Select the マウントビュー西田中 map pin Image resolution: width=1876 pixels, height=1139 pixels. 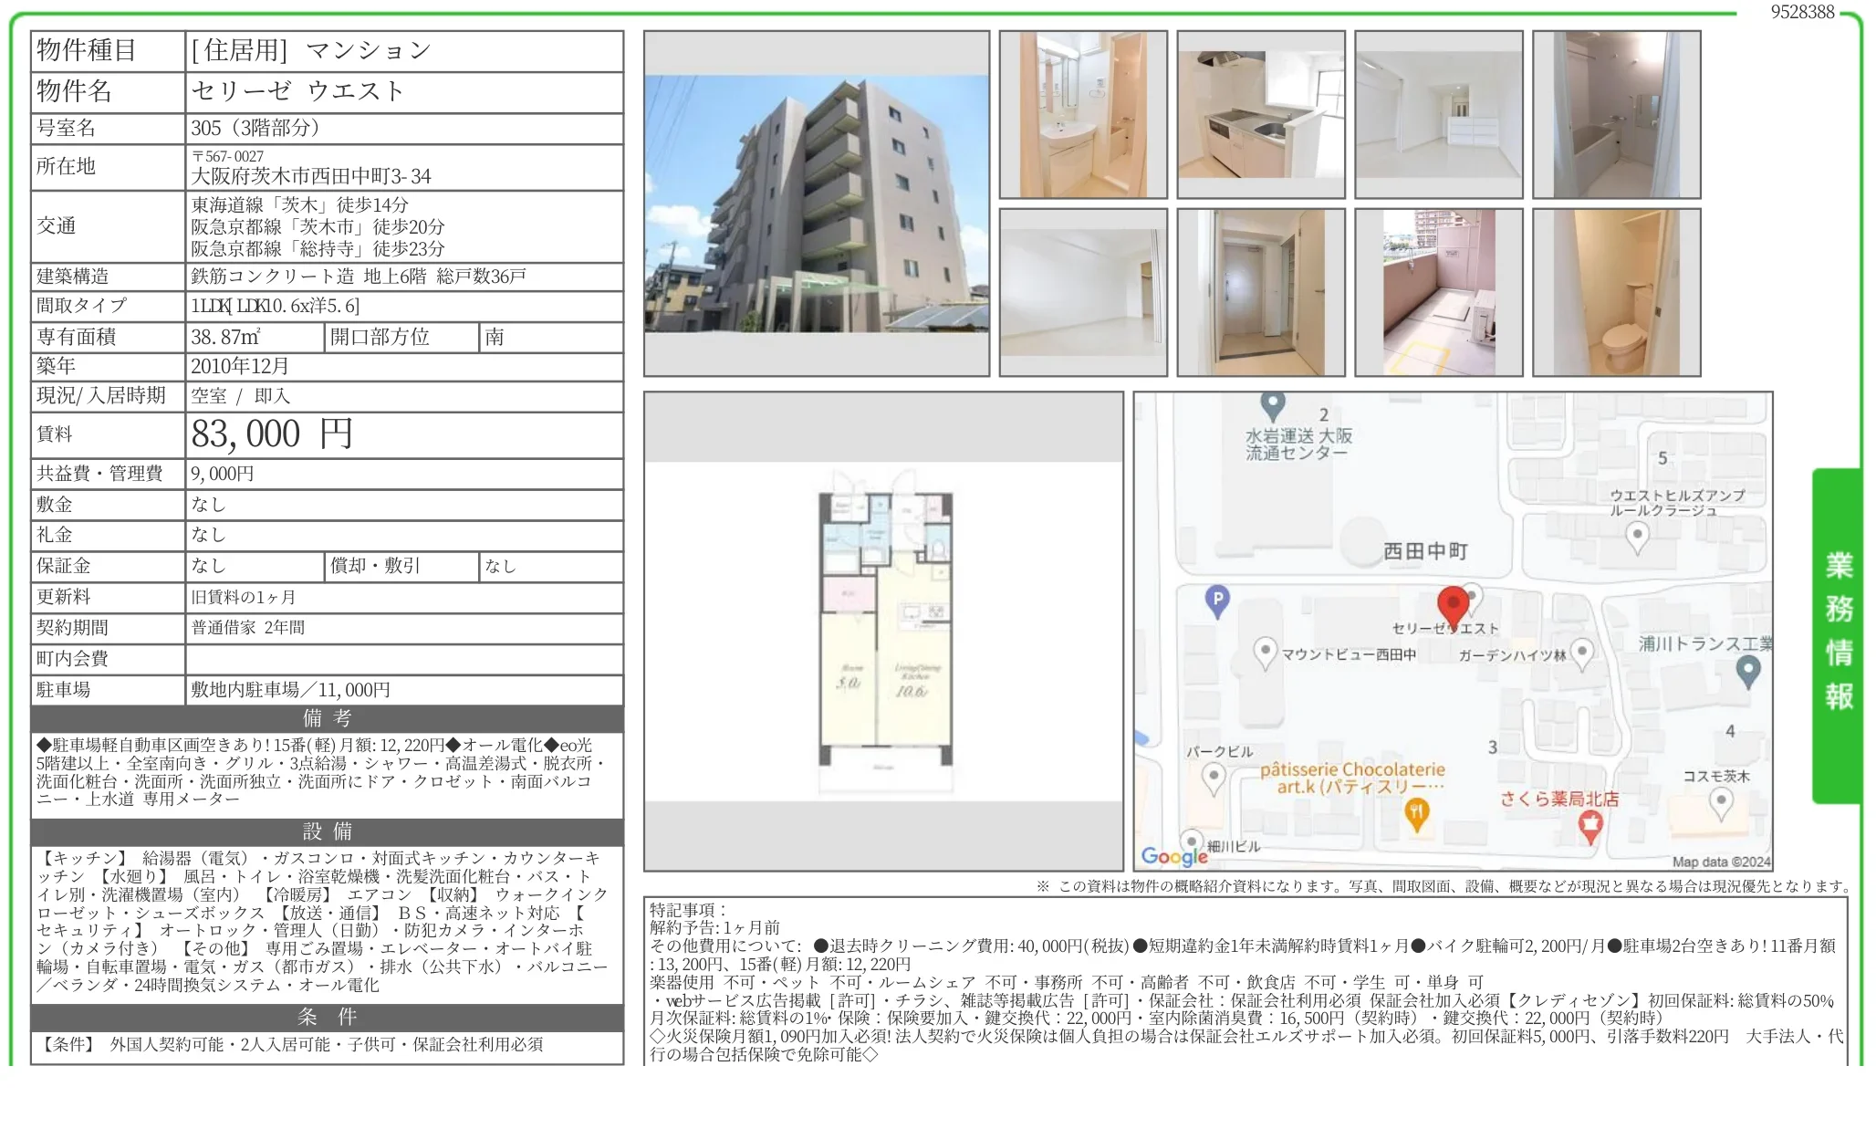1265,653
